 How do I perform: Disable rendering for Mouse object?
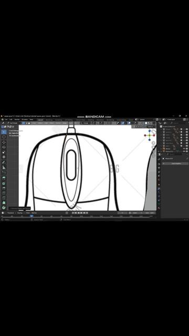pyautogui.click(x=187, y=149)
